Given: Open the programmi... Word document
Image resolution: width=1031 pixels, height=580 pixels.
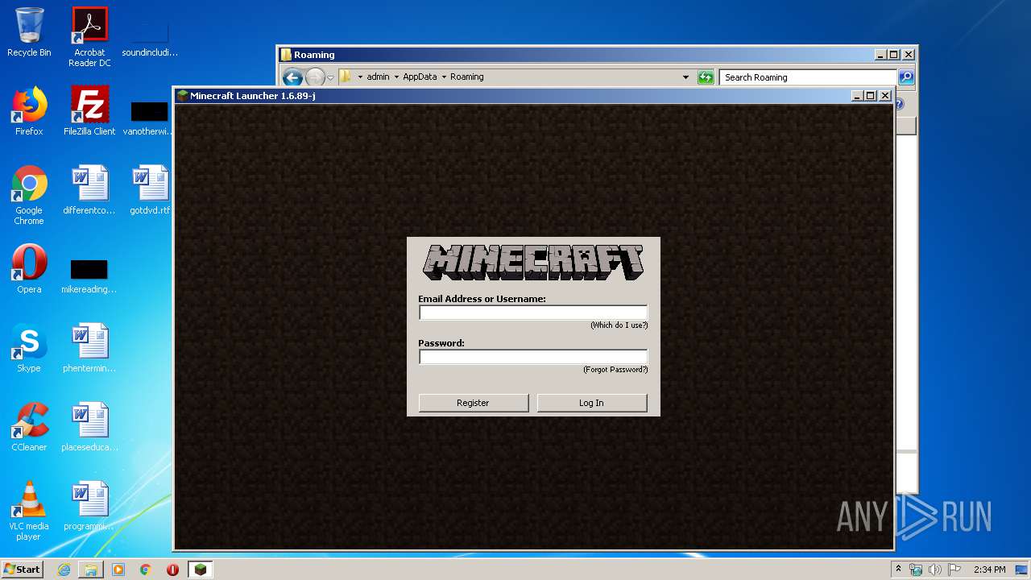Looking at the screenshot, I should coord(89,506).
